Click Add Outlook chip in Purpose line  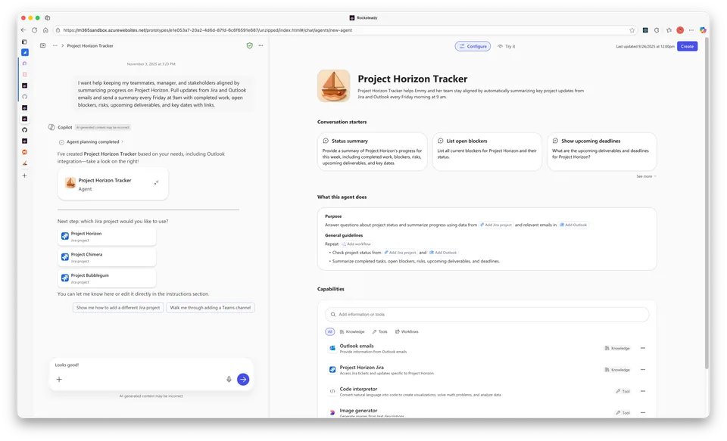point(573,225)
